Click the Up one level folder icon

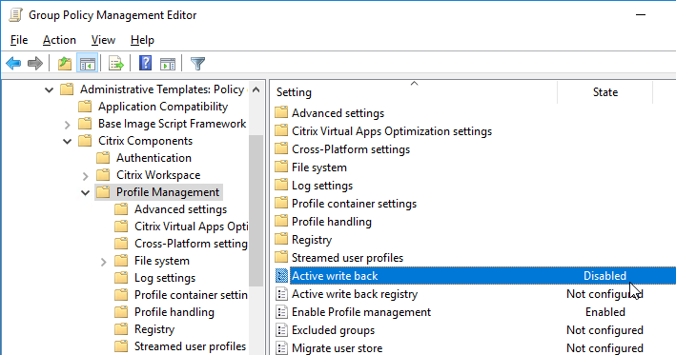point(65,64)
